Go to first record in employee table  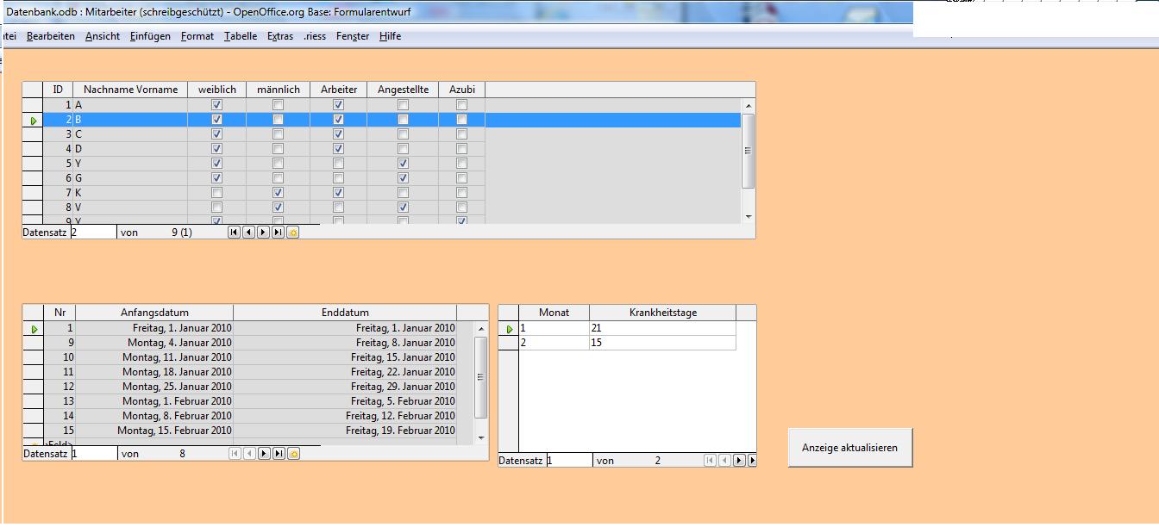click(x=235, y=232)
